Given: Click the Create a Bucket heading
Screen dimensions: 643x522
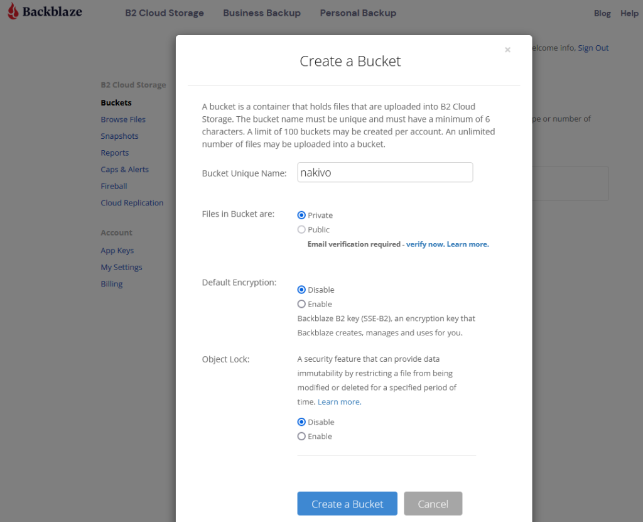Looking at the screenshot, I should [x=350, y=61].
